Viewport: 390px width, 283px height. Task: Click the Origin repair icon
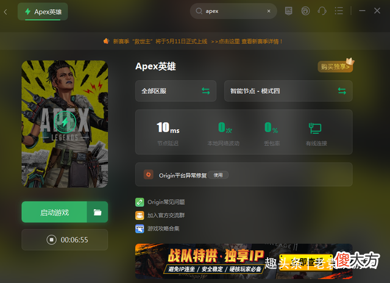[149, 174]
